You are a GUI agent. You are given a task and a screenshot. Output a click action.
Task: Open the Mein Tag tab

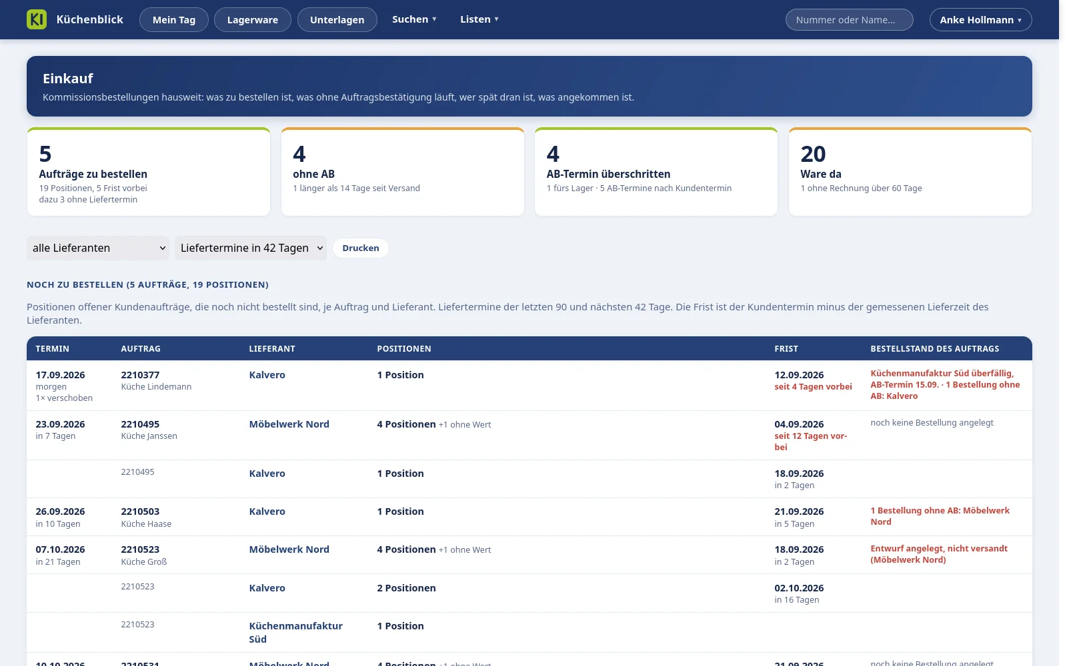[174, 19]
